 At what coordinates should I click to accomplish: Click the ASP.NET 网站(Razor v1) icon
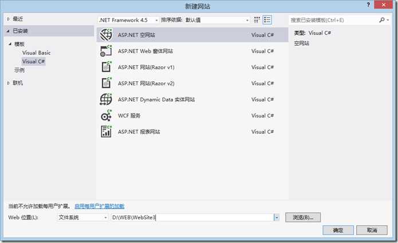pos(107,67)
